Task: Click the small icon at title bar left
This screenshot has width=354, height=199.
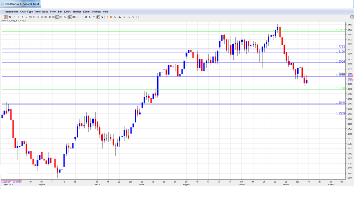Action: (2, 4)
